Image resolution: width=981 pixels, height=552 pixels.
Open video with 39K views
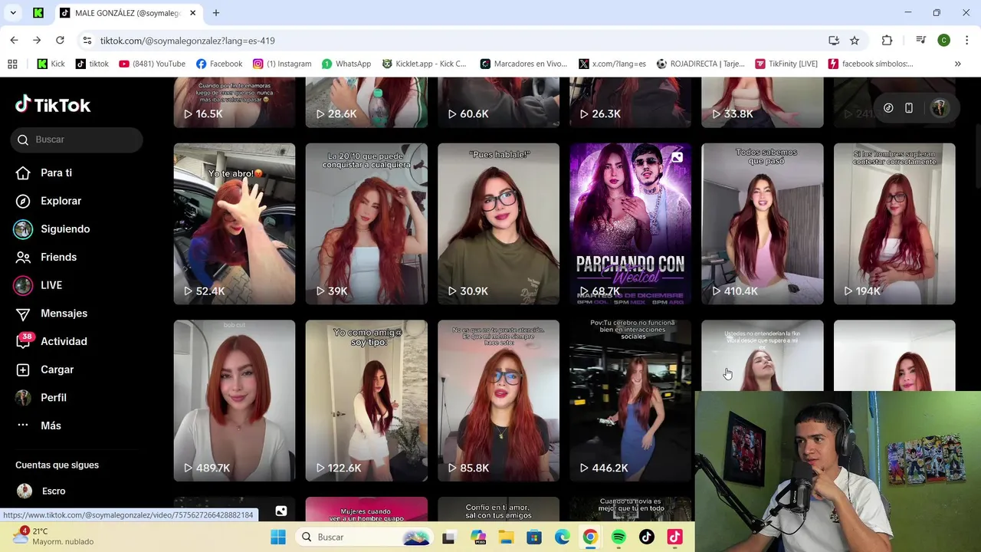[366, 224]
